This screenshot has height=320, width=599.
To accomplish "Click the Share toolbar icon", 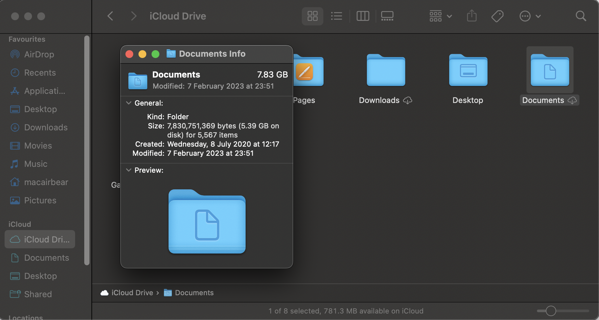I will tap(472, 16).
